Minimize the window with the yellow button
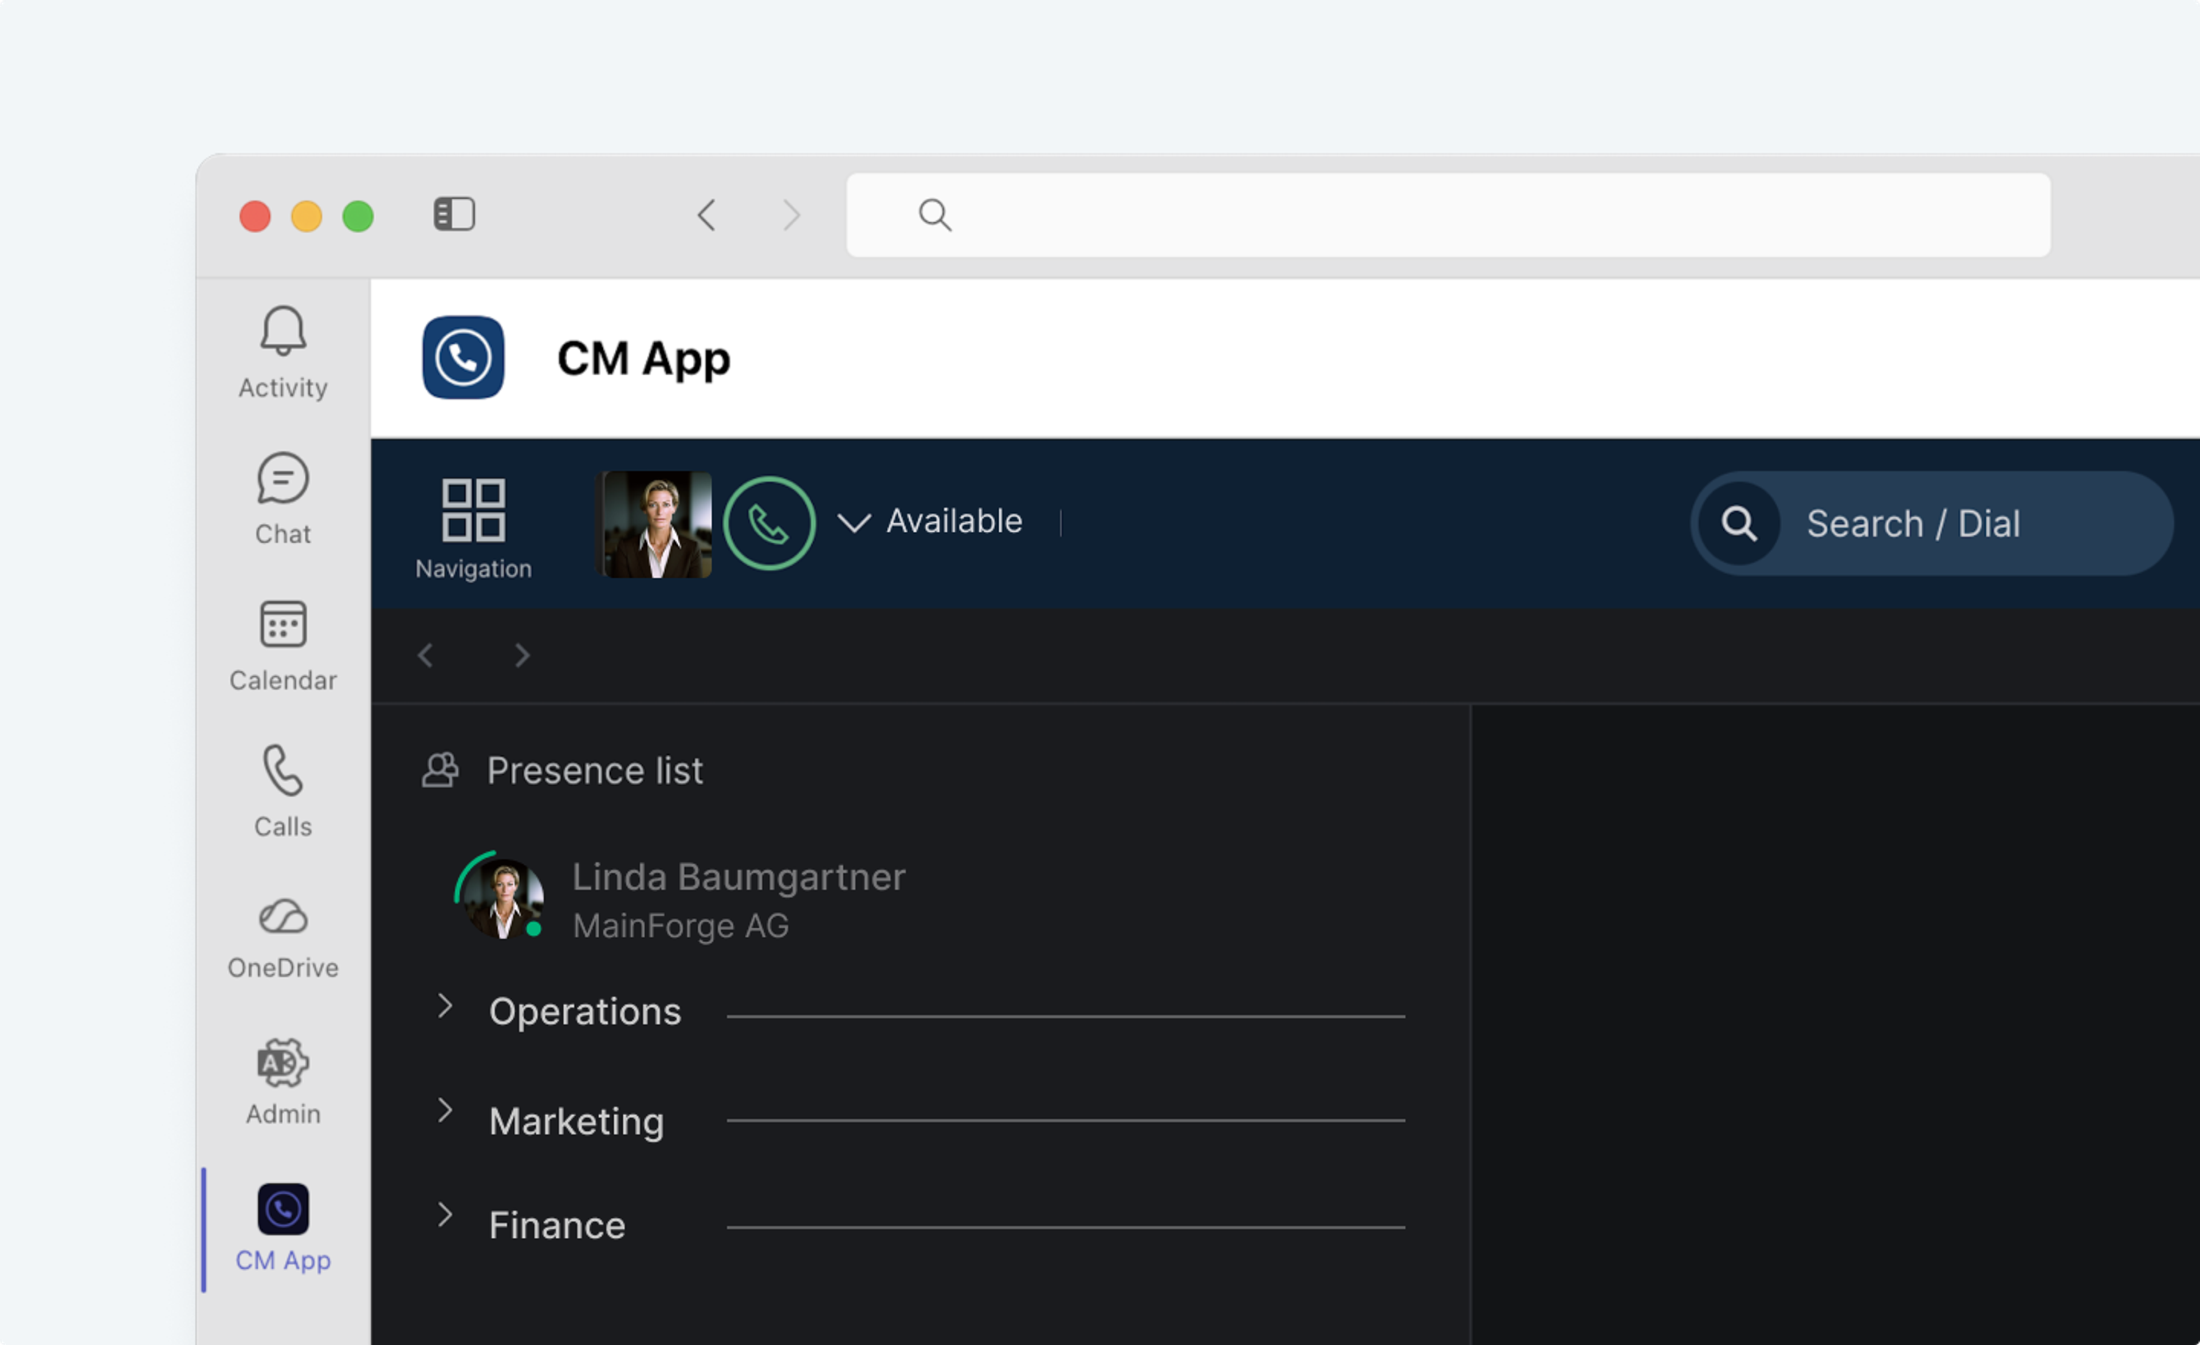The width and height of the screenshot is (2200, 1345). pos(307,216)
